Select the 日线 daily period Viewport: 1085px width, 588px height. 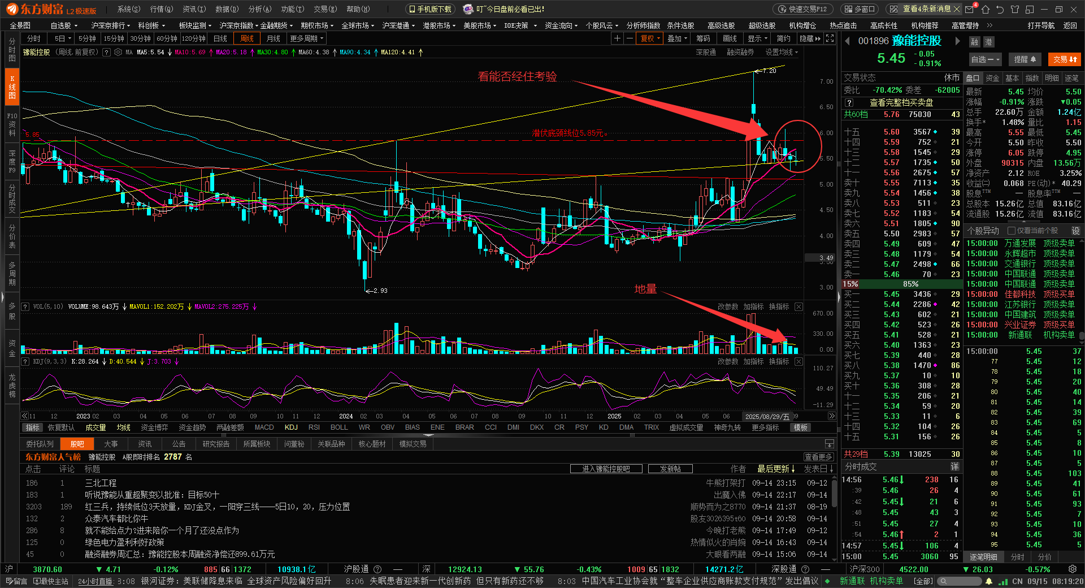click(x=220, y=38)
